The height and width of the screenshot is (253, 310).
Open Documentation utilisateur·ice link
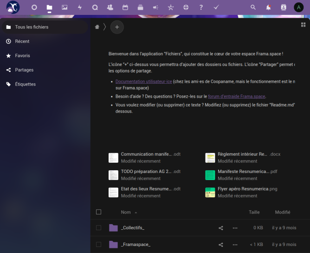pos(144,81)
